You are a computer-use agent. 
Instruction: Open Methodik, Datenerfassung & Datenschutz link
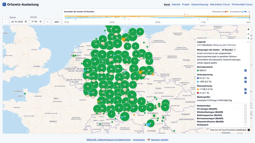click(x=109, y=140)
